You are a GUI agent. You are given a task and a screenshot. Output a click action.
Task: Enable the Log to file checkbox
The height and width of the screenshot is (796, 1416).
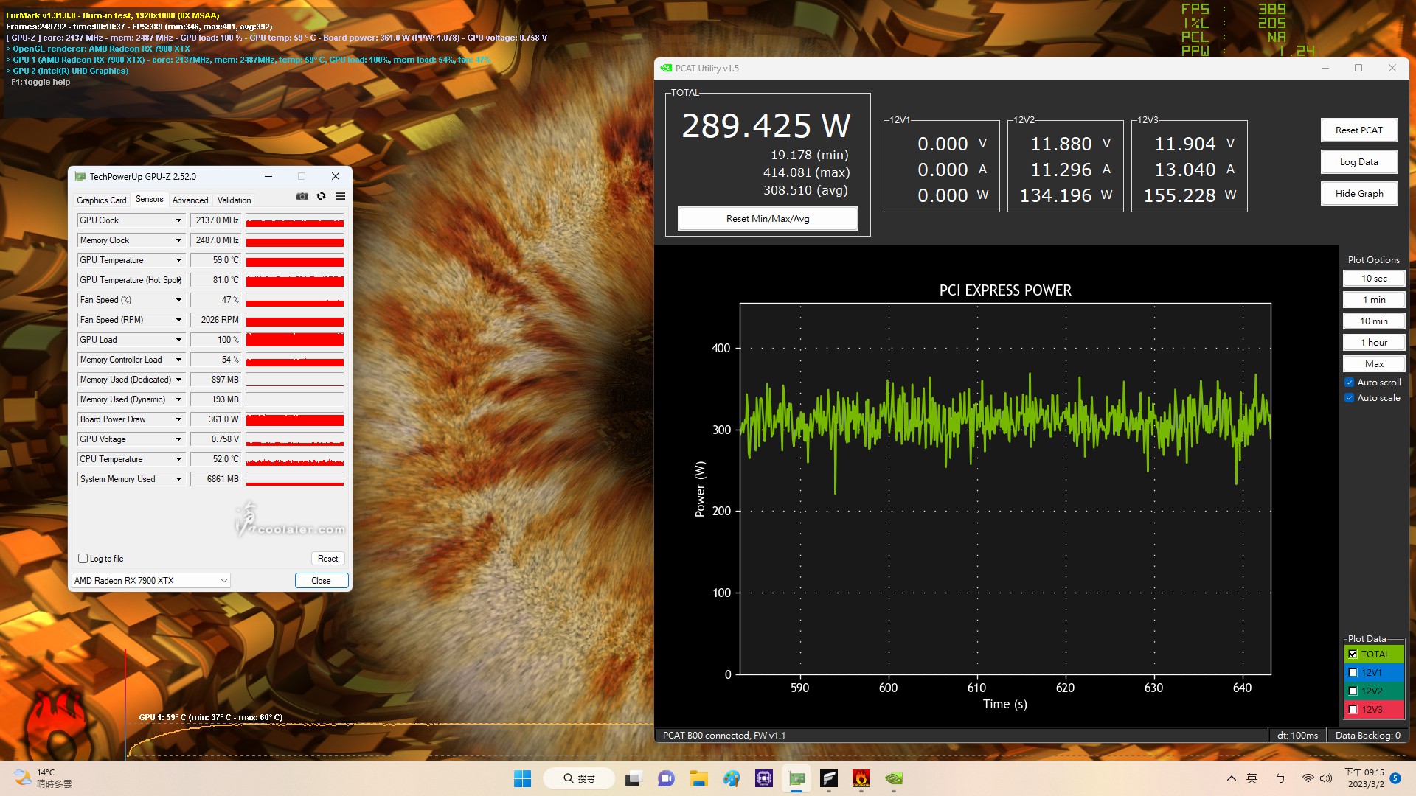tap(83, 558)
